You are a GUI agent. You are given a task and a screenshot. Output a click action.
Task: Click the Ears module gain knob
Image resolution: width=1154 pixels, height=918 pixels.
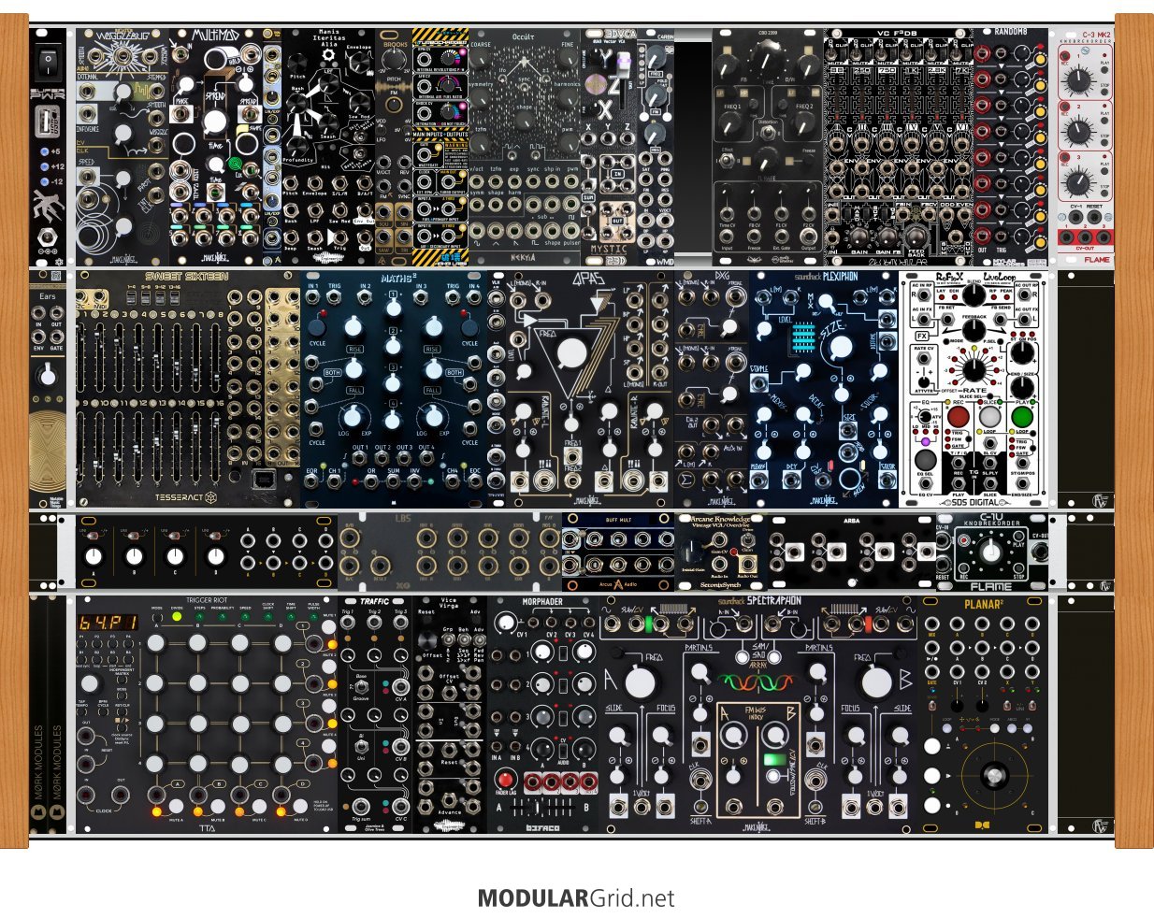tap(48, 377)
